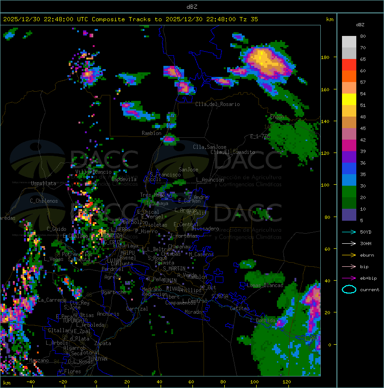The height and width of the screenshot is (388, 384).
Task: Click the magenta eb+bip arrow in legend
Action: 349,278
